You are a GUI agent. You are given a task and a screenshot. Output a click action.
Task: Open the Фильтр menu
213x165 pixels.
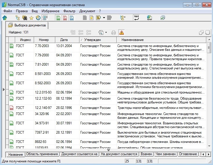click(x=69, y=11)
